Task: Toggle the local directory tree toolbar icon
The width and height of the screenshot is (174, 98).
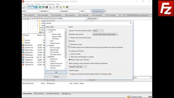Action: 29,7
